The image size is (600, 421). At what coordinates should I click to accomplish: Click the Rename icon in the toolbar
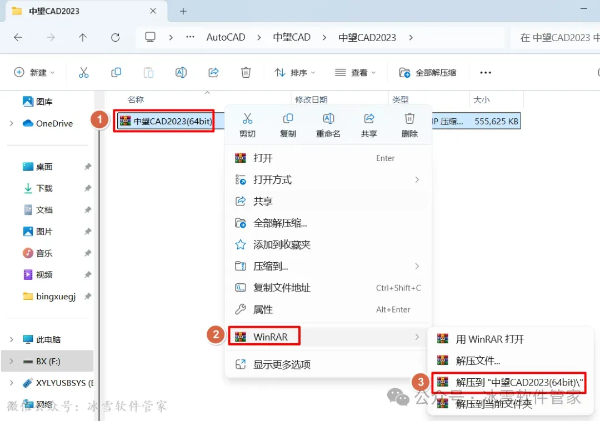(x=181, y=72)
